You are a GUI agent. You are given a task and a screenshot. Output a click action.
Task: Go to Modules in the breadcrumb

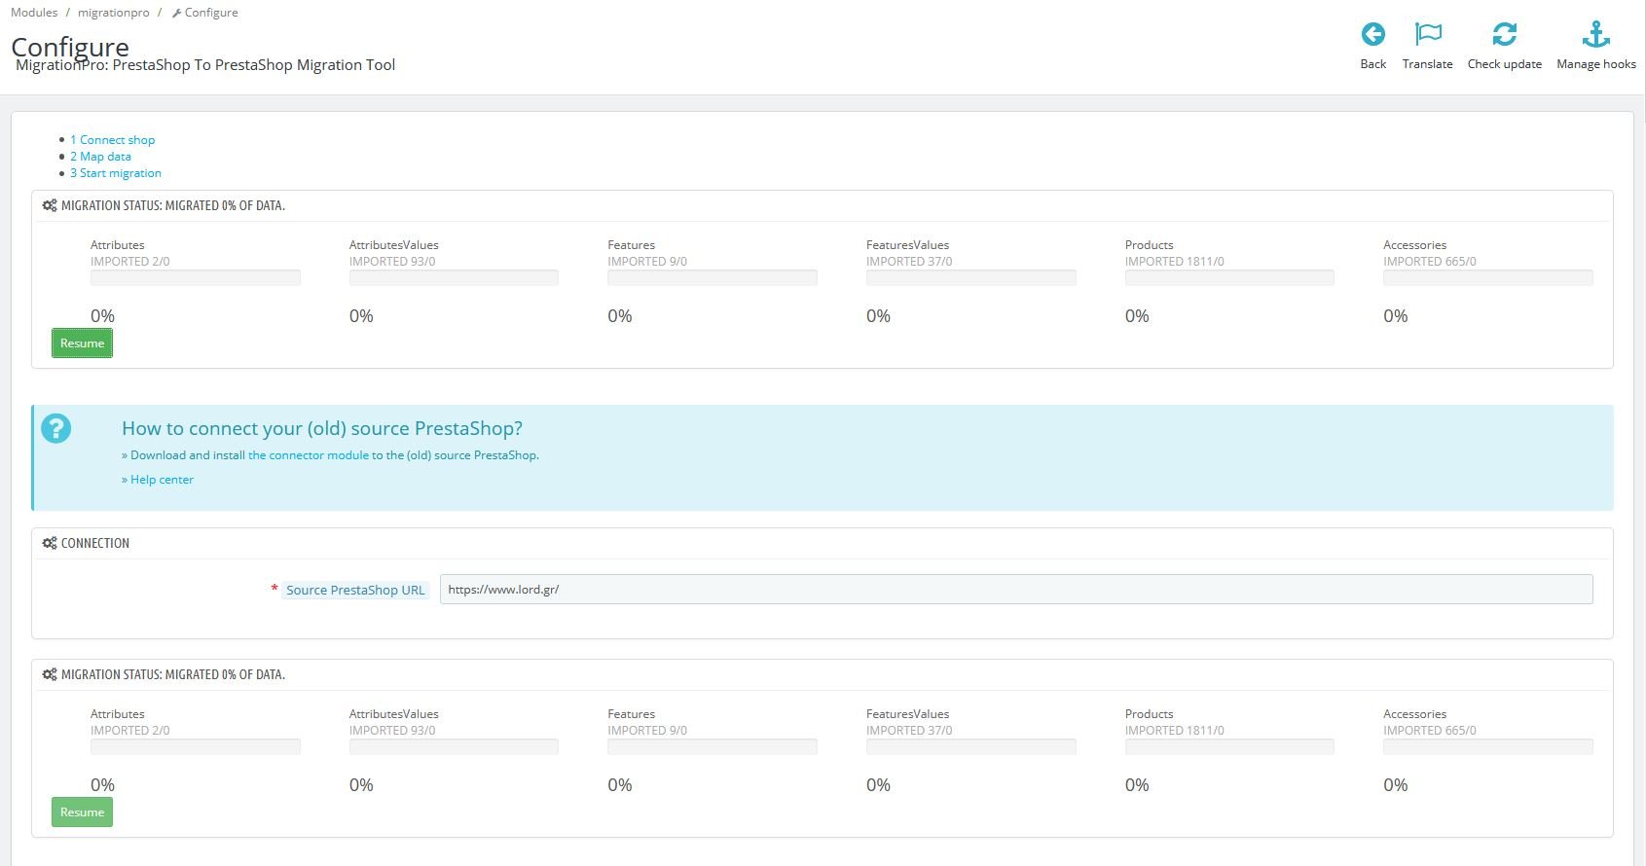click(34, 13)
